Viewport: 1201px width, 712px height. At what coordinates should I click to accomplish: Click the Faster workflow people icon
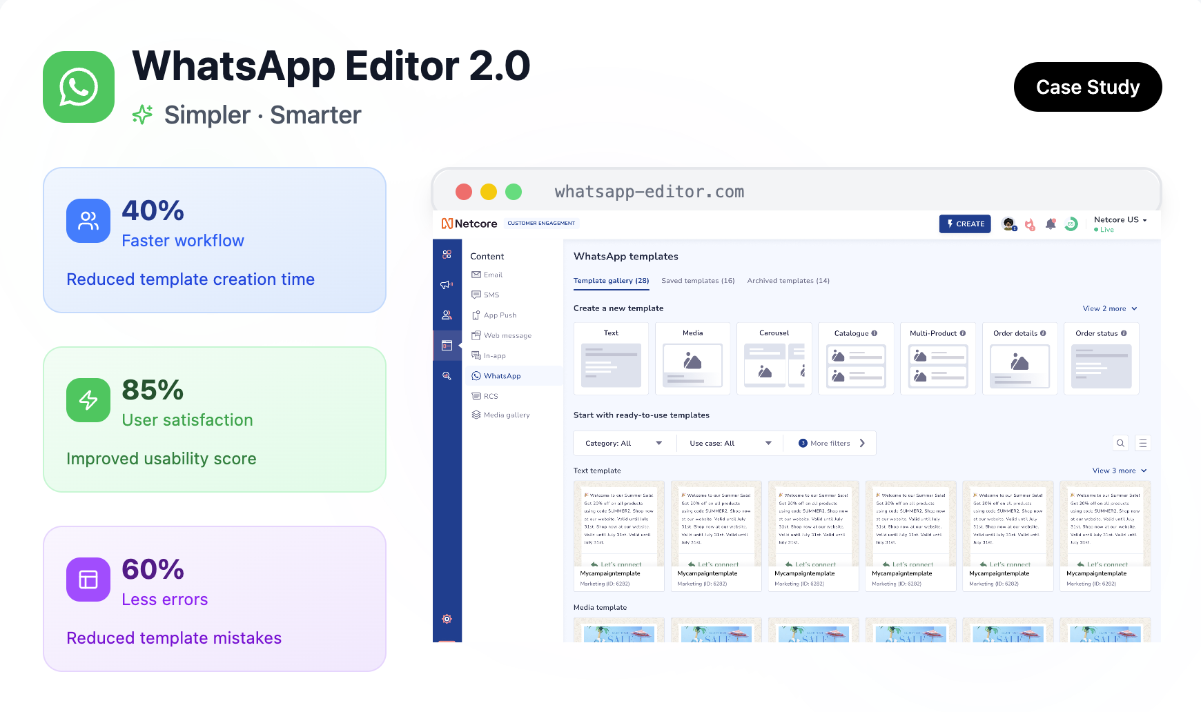click(88, 221)
